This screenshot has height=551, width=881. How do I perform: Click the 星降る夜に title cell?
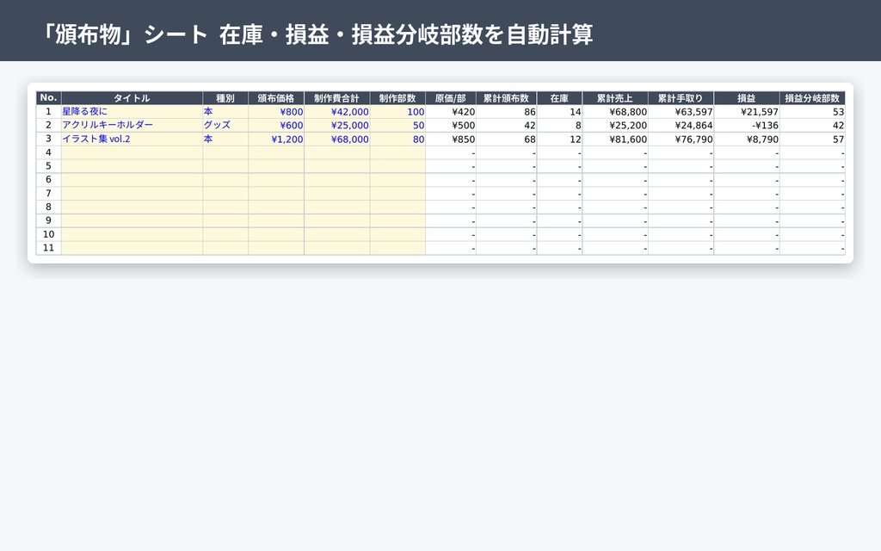click(x=132, y=111)
